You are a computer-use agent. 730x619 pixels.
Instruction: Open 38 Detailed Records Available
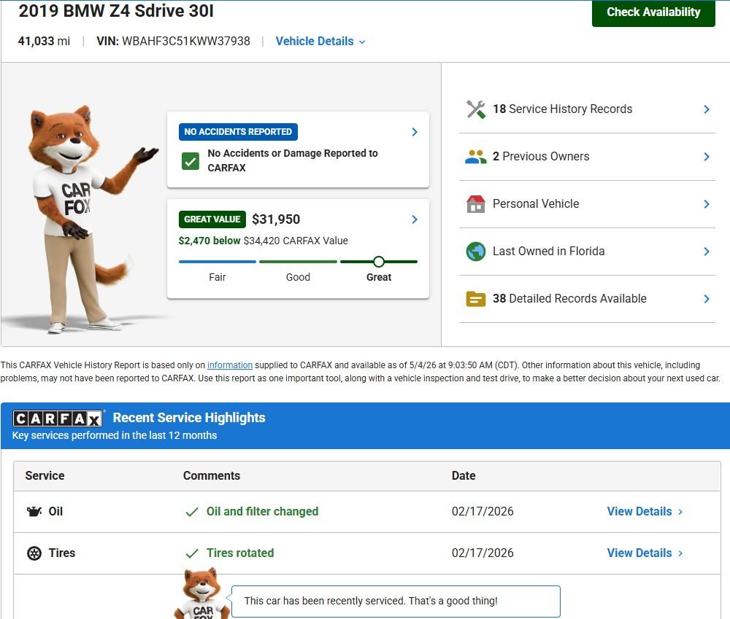tap(587, 299)
